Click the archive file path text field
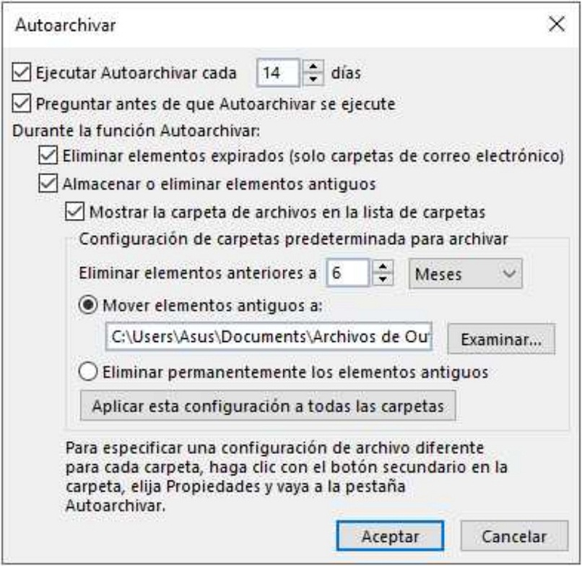This screenshot has height=566, width=582. pos(269,337)
